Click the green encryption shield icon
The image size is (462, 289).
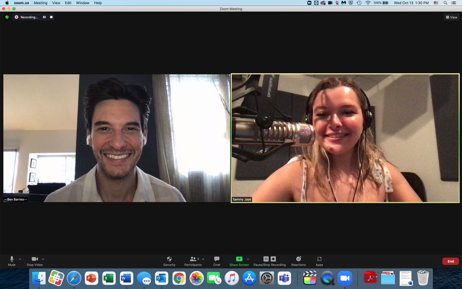pos(7,17)
